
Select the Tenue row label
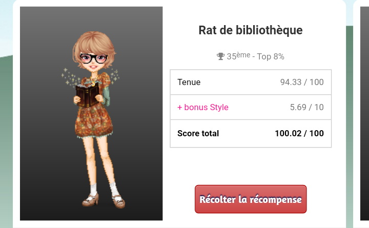[x=189, y=82]
